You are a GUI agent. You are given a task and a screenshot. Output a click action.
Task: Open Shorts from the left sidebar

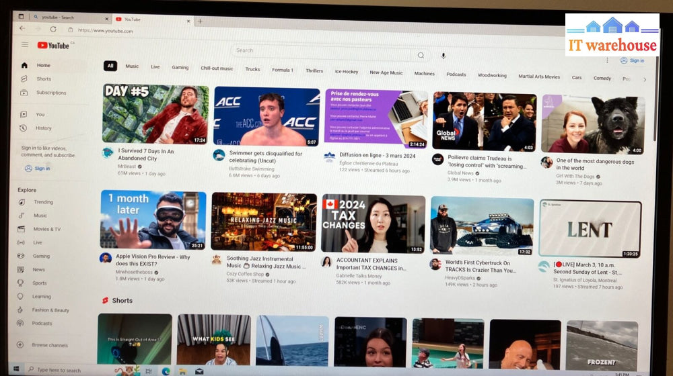43,79
